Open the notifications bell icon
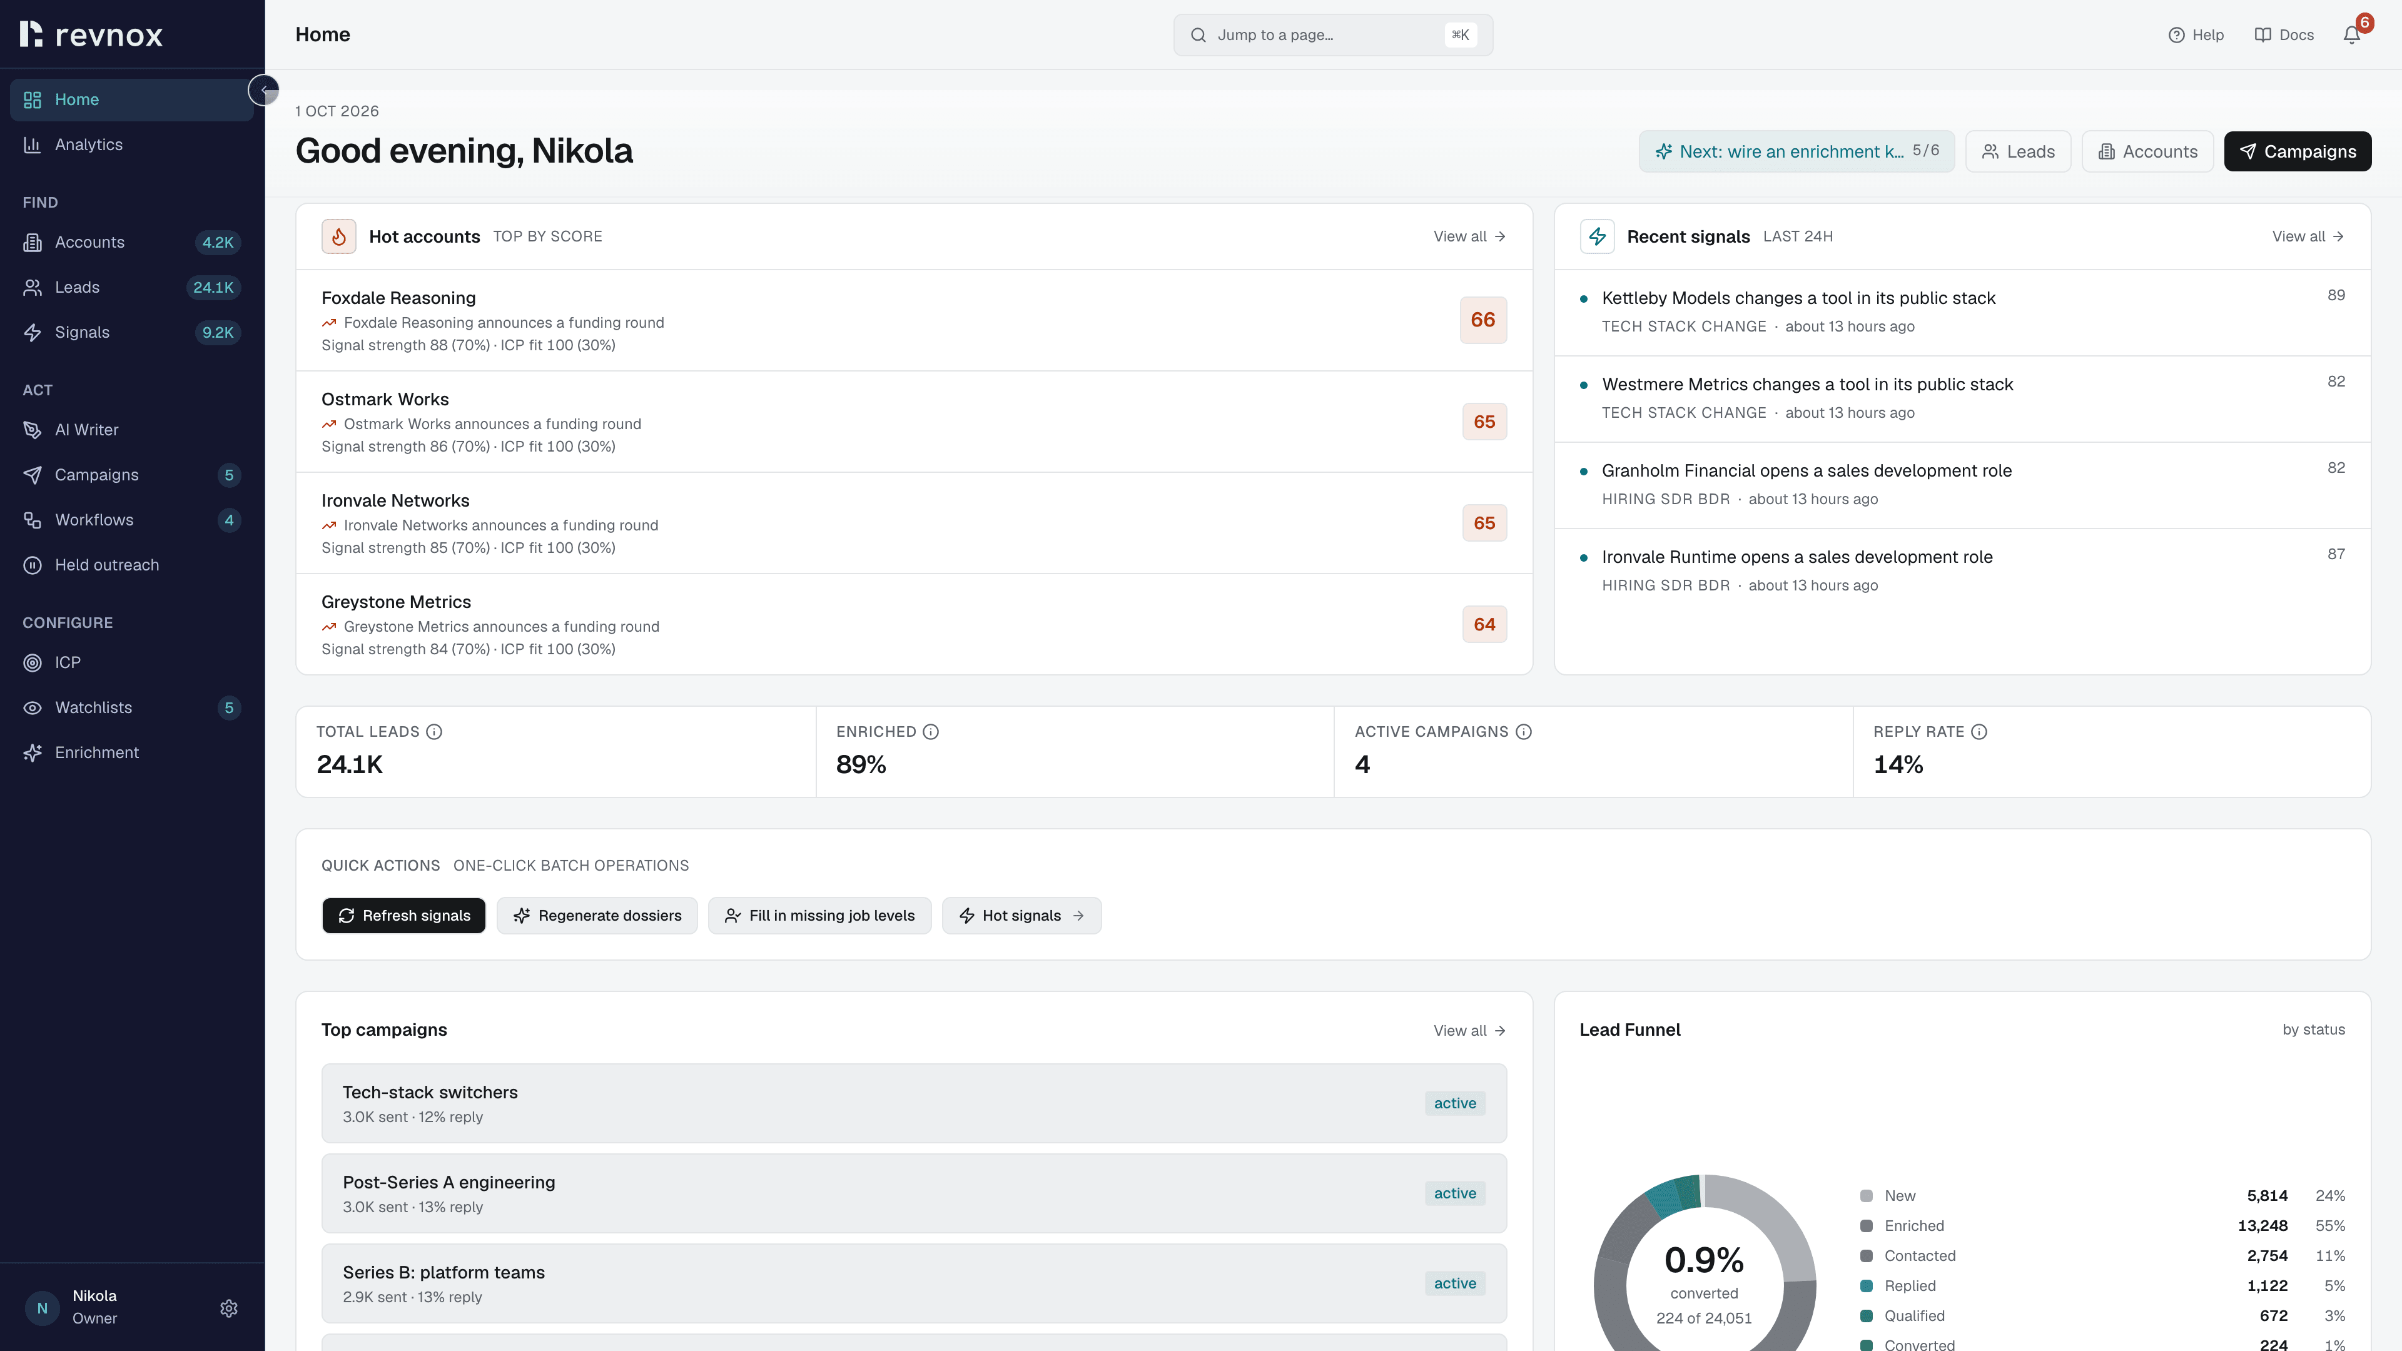The image size is (2402, 1351). tap(2352, 34)
